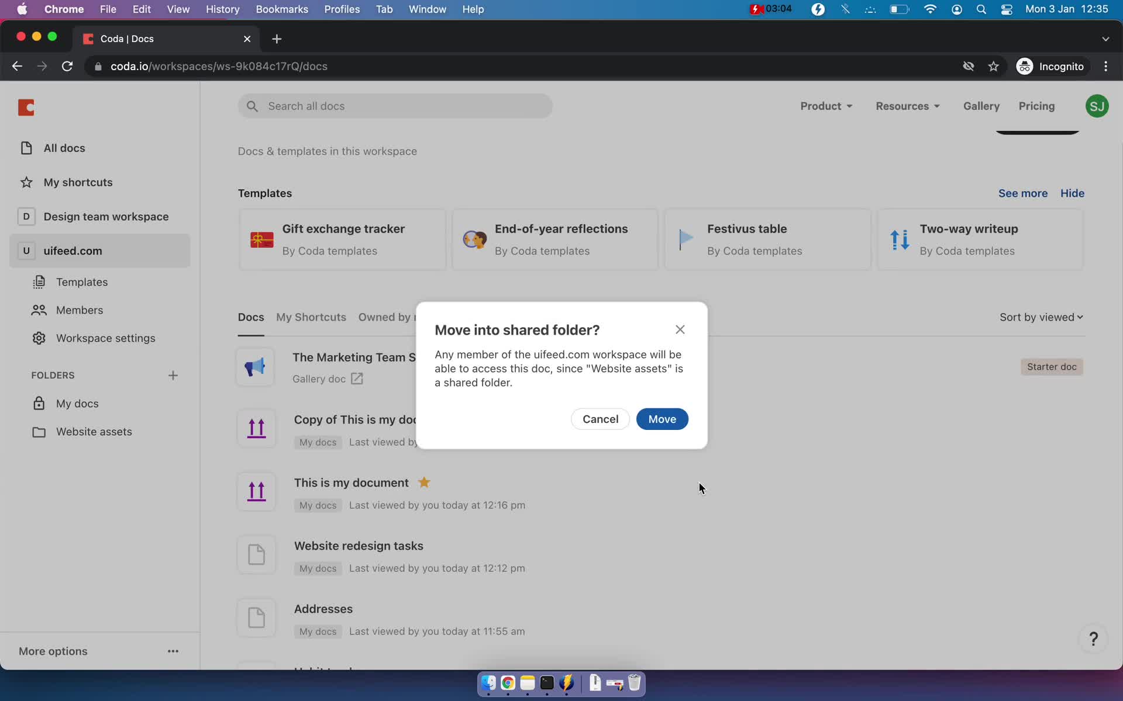Open the History menu
Viewport: 1123px width, 701px height.
[x=222, y=9]
